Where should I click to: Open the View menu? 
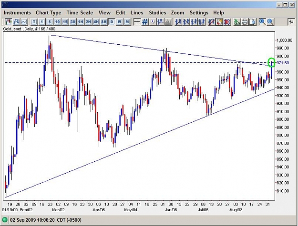tap(104, 13)
